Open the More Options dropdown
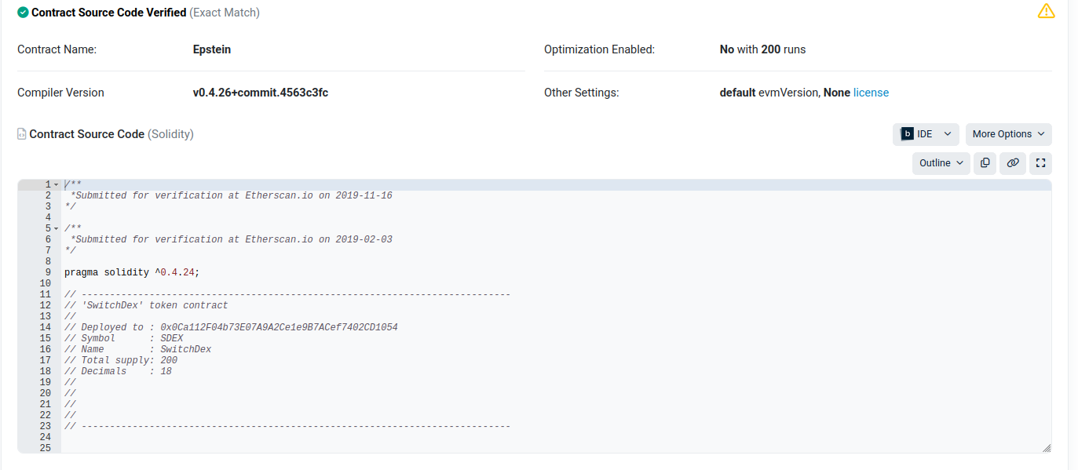1078x470 pixels. click(1009, 134)
